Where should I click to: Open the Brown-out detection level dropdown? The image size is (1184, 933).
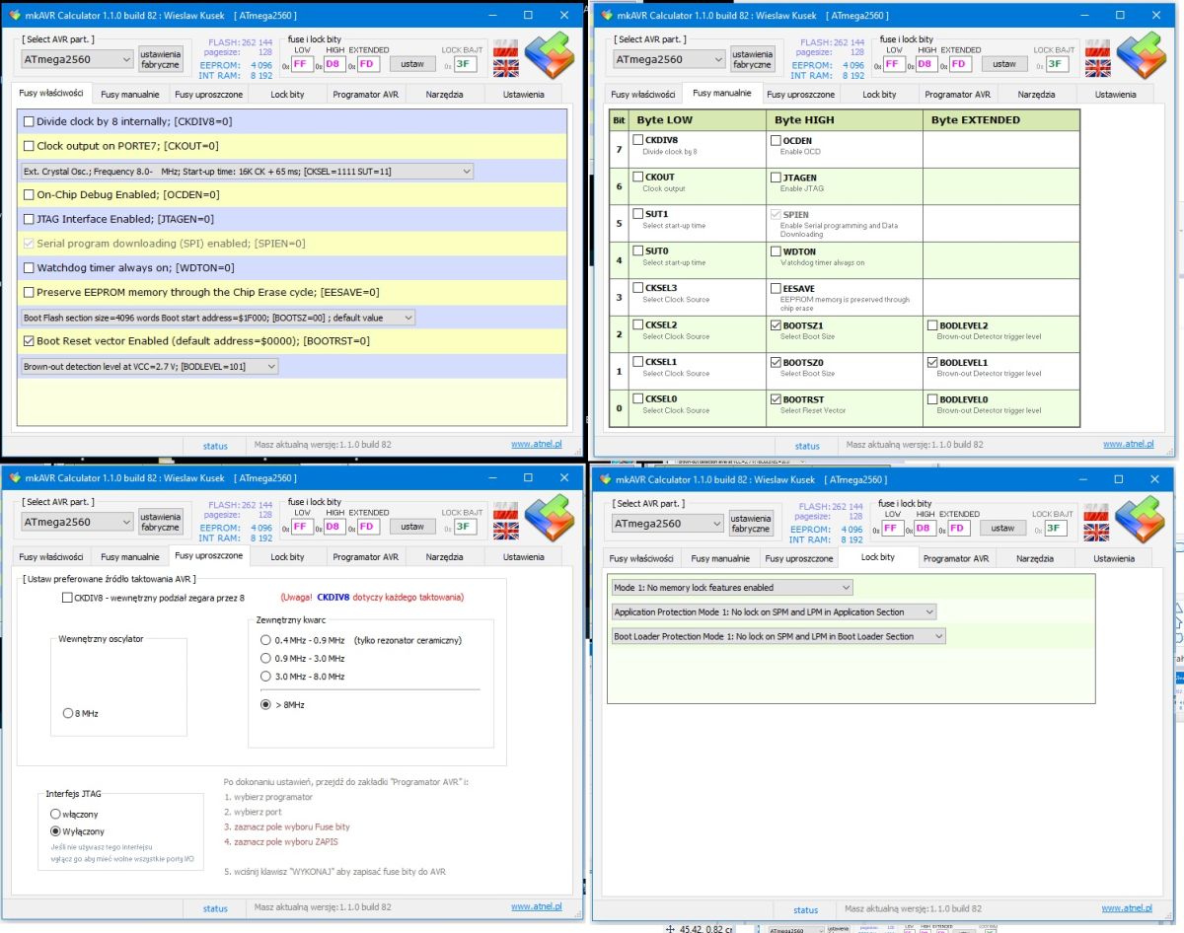point(150,366)
